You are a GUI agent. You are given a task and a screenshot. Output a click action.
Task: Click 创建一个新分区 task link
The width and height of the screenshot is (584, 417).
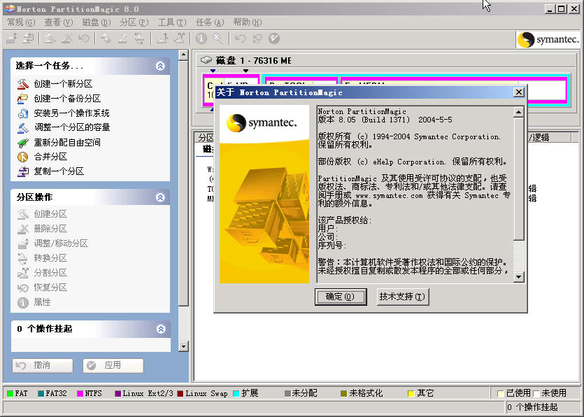pyautogui.click(x=64, y=84)
